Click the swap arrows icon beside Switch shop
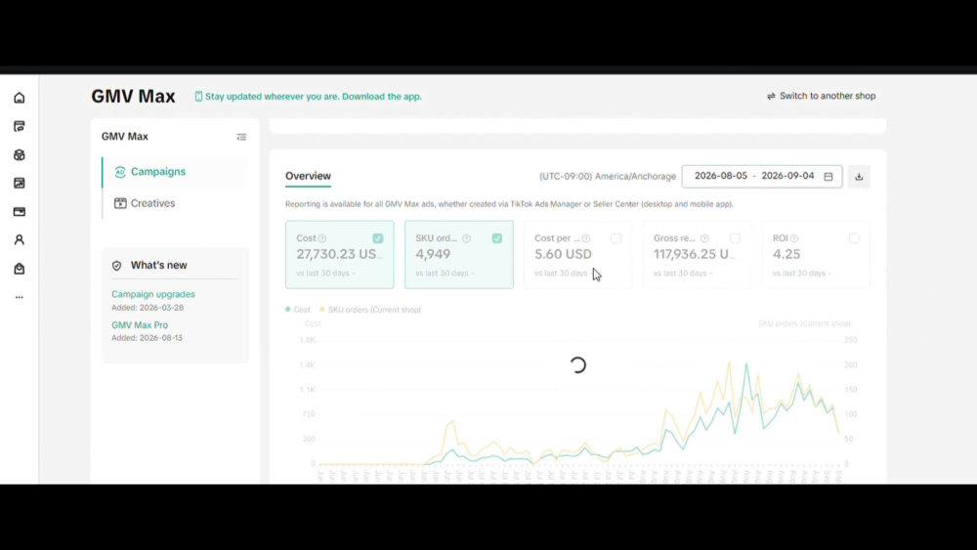977x550 pixels. pos(771,96)
